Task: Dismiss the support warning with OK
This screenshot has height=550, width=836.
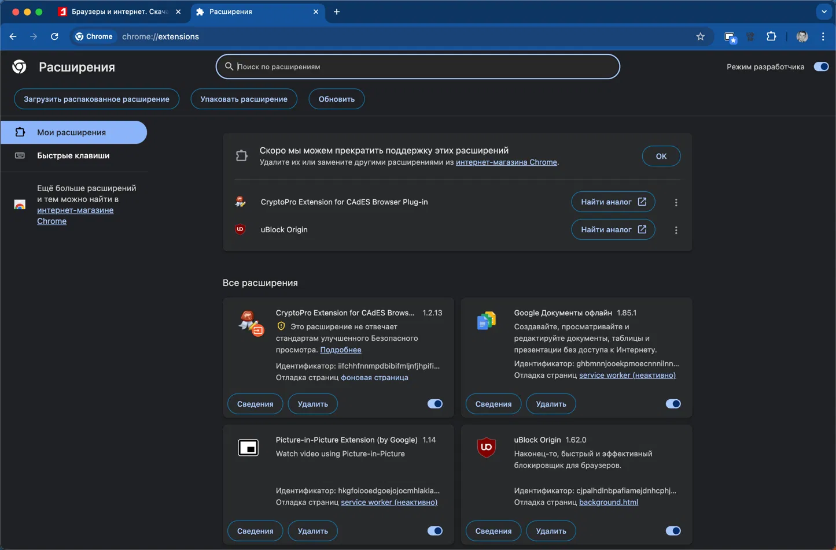Action: click(661, 156)
